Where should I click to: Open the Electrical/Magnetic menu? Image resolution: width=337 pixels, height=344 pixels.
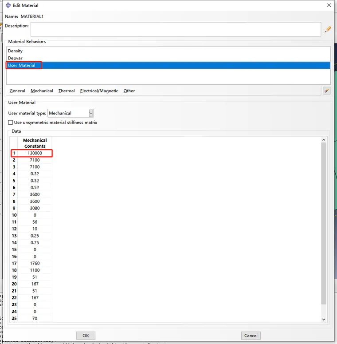pyautogui.click(x=99, y=91)
